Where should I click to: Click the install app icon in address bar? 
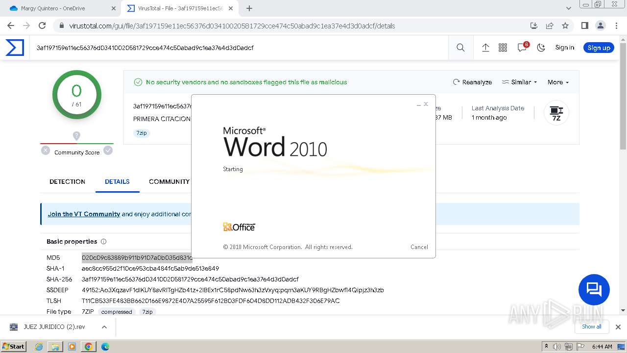(x=534, y=25)
